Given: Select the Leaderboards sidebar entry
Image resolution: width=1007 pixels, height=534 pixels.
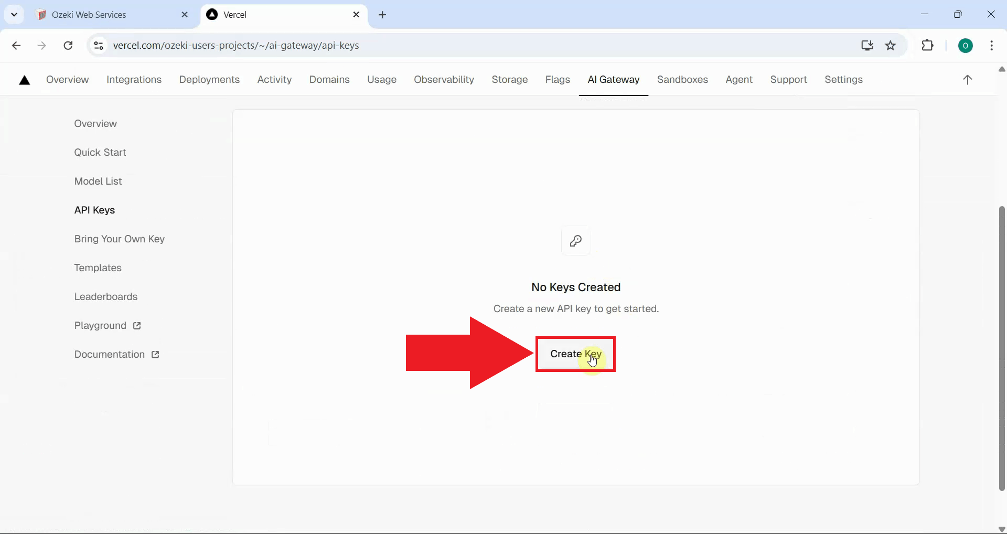Looking at the screenshot, I should click(105, 296).
